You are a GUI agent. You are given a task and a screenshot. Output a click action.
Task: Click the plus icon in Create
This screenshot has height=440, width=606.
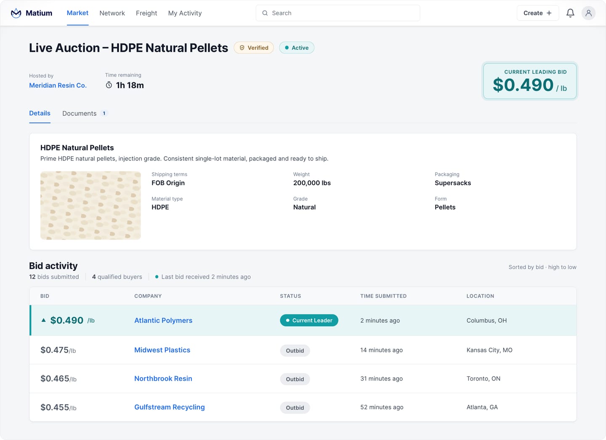pyautogui.click(x=549, y=13)
